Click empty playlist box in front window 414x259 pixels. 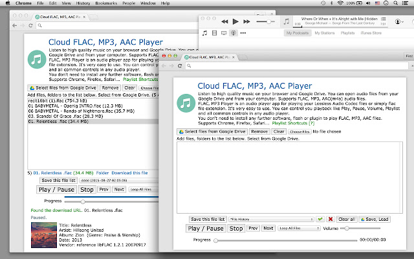(x=290, y=177)
